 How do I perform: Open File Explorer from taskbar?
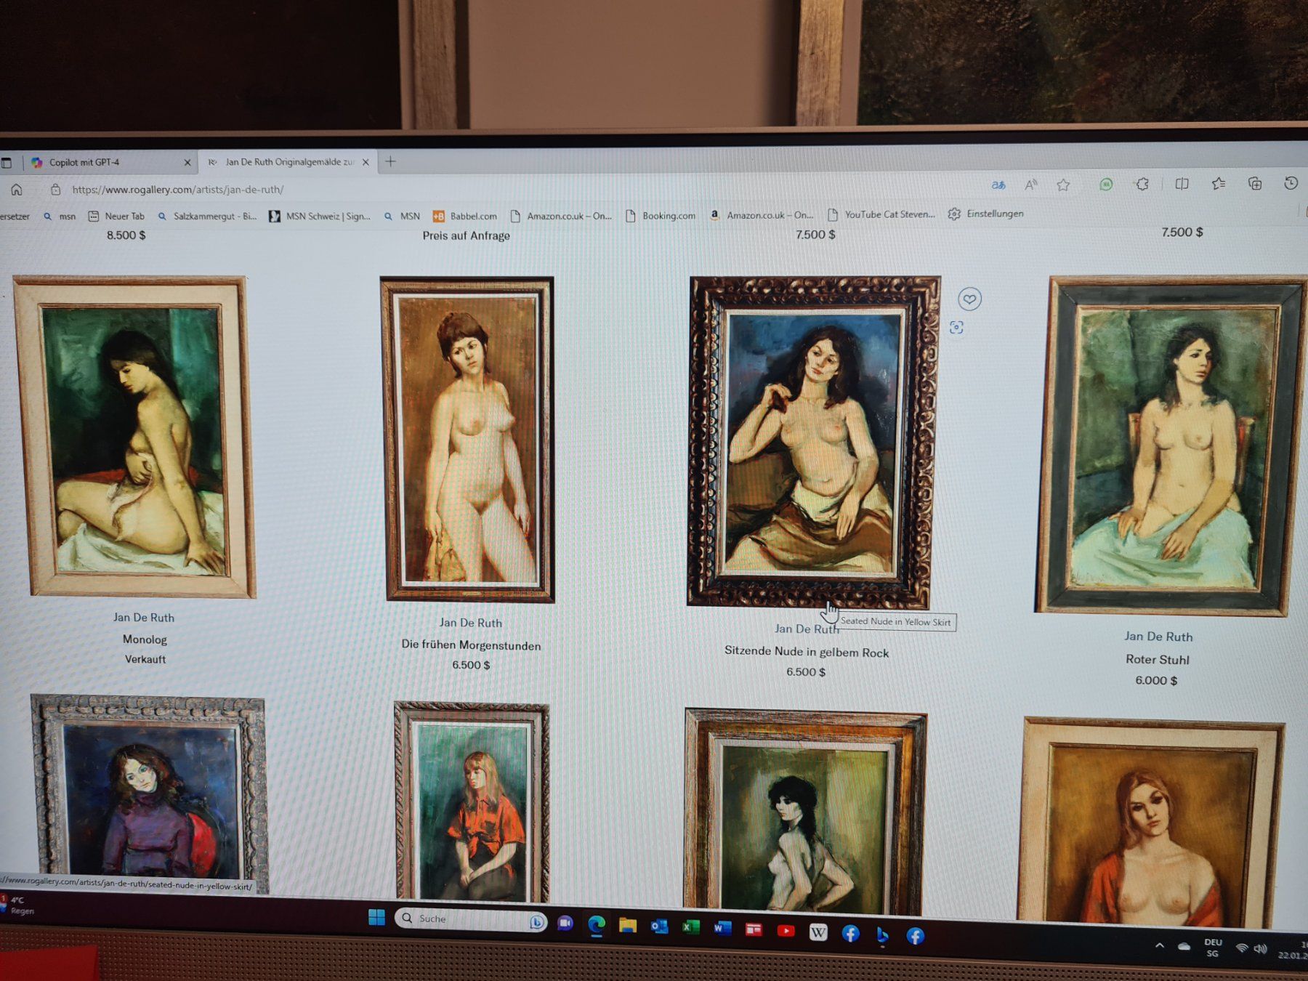(x=628, y=925)
